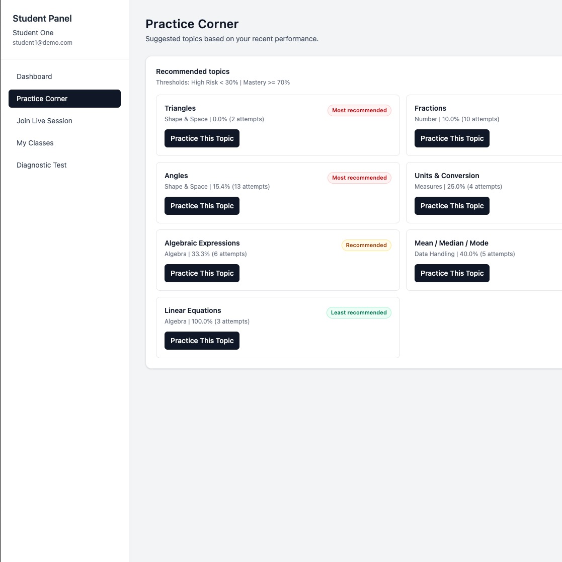Click the Recommended badge on Algebraic Expressions
The image size is (562, 562).
[x=366, y=245]
